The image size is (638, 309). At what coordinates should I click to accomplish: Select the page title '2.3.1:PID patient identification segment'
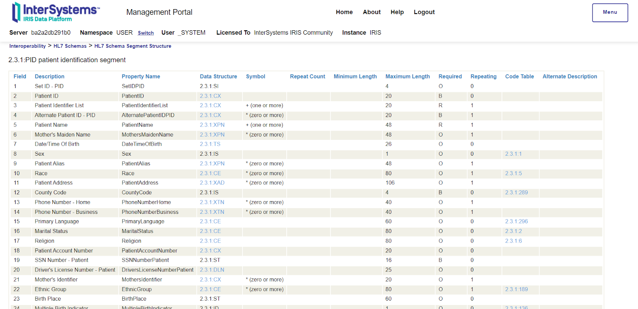(x=67, y=60)
